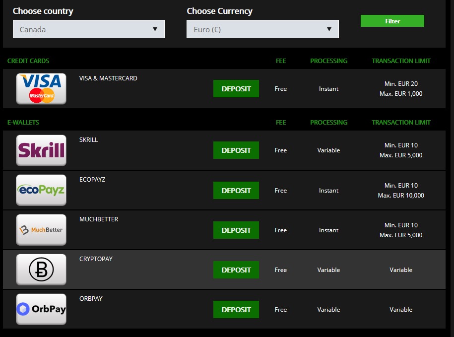The width and height of the screenshot is (454, 337).
Task: Click the Free fee value for Visa
Action: pos(280,89)
